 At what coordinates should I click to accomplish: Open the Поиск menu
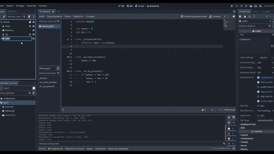(68, 16)
